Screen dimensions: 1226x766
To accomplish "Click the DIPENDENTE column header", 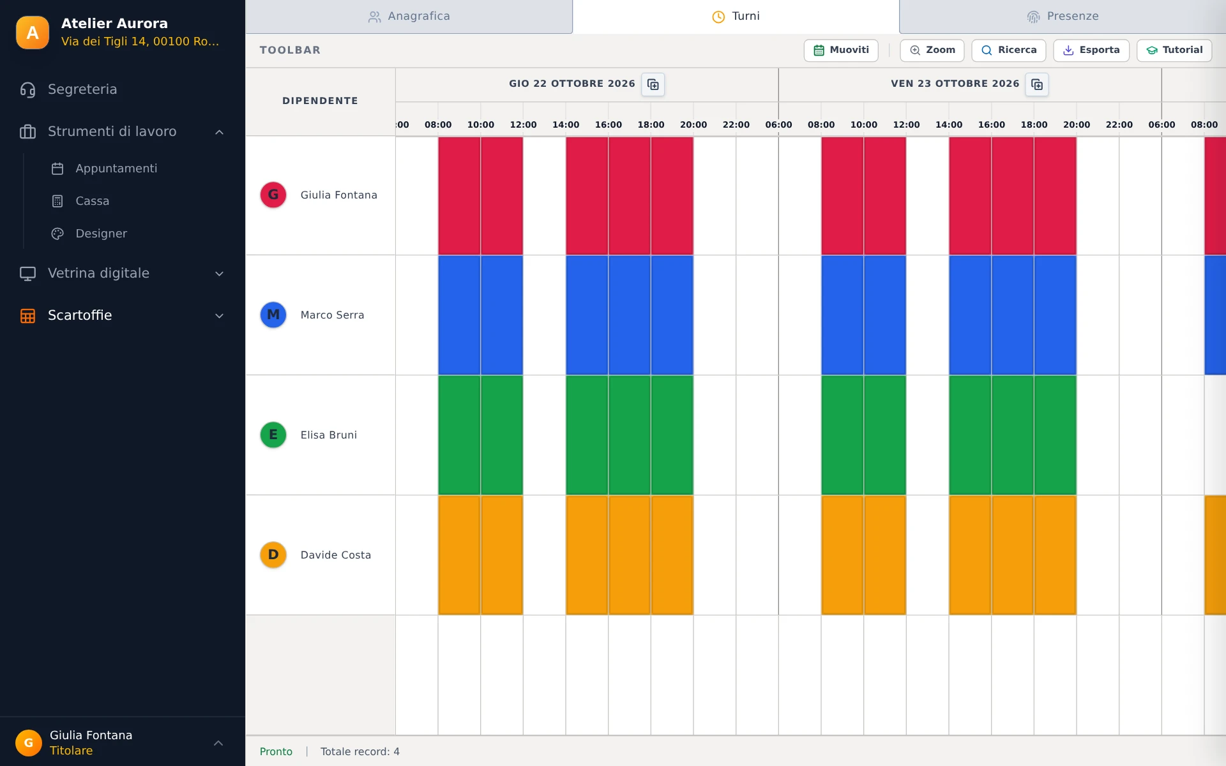I will [321, 101].
